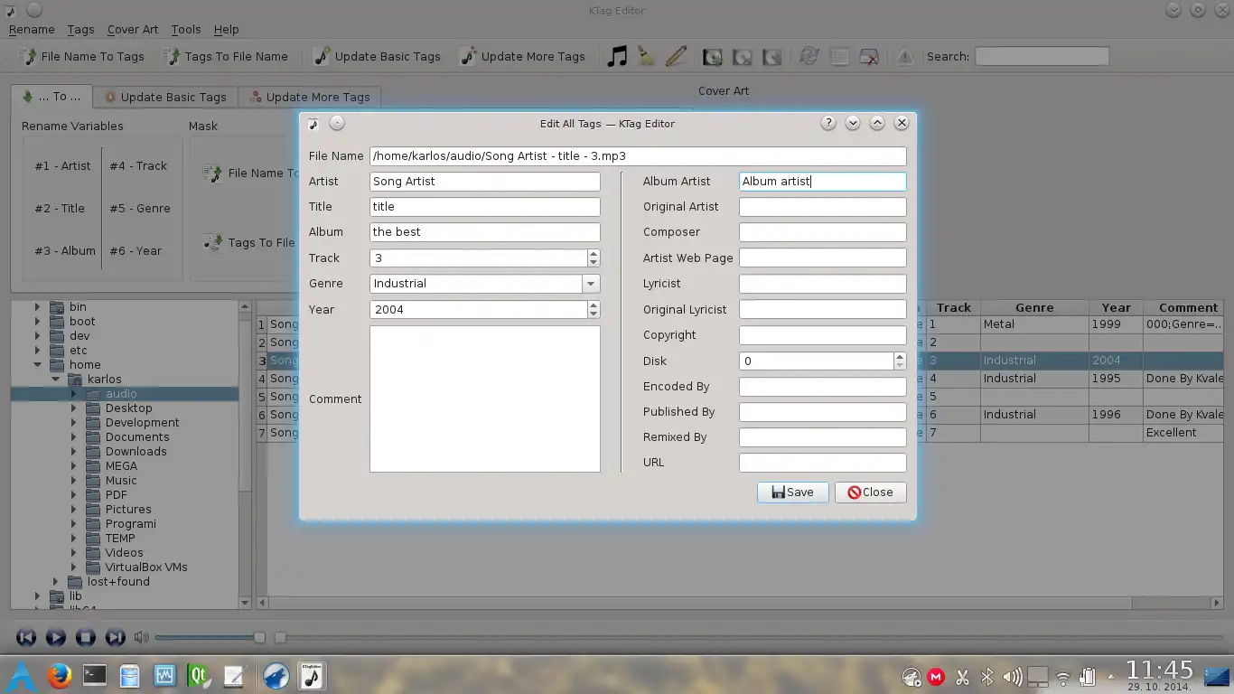Click Update Basic Tags in the toolbar
The width and height of the screenshot is (1234, 694).
pos(377,56)
